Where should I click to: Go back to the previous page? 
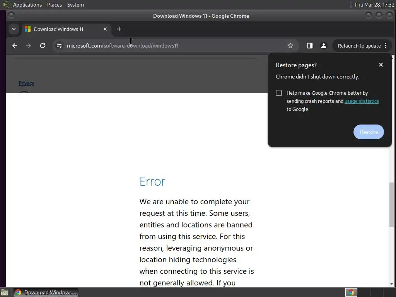pos(15,46)
